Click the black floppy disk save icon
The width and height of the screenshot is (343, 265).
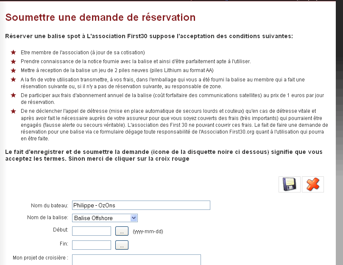(289, 184)
